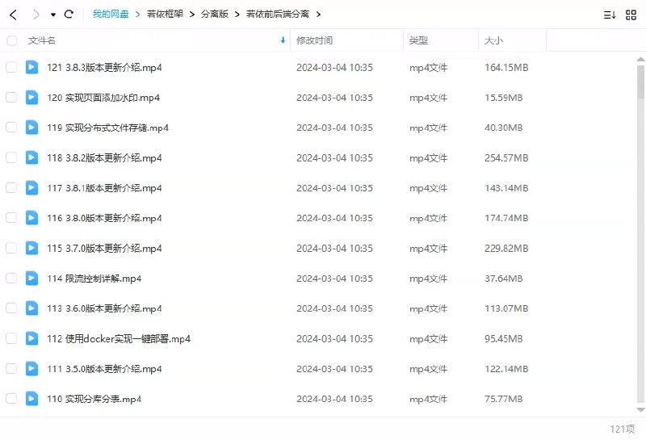Image resolution: width=646 pixels, height=440 pixels.
Task: Expand chevron after 若依框架 breadcrumb
Action: click(192, 15)
